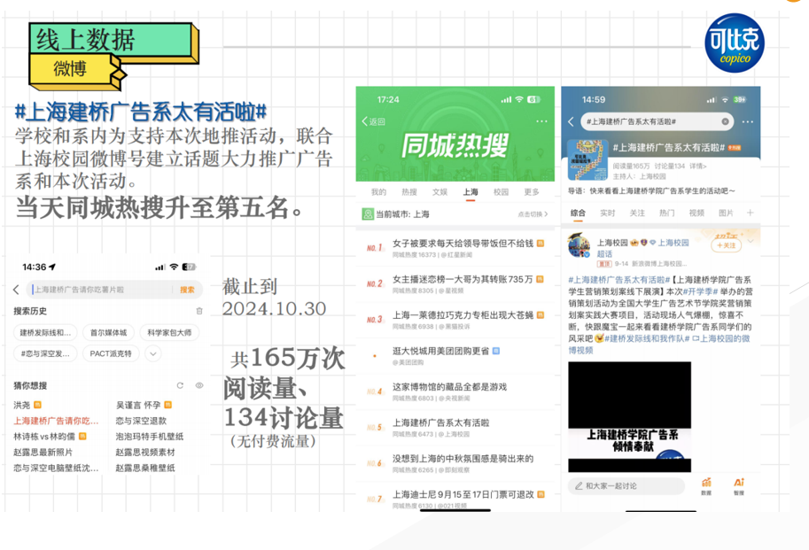This screenshot has height=550, width=809.
Task: Switch to 视频 tab
Action: [x=696, y=213]
